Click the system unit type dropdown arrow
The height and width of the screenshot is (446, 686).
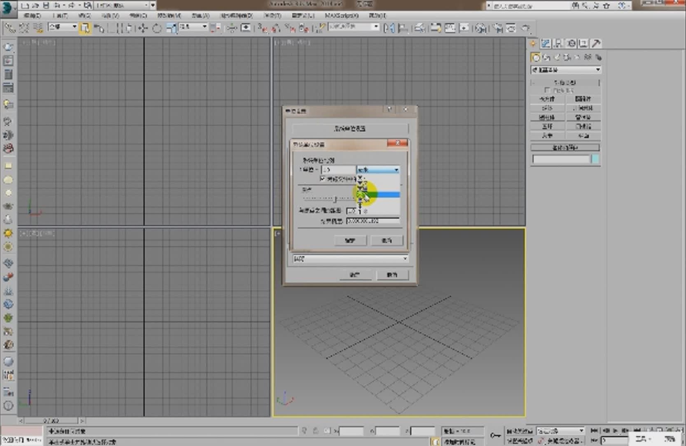(x=396, y=170)
